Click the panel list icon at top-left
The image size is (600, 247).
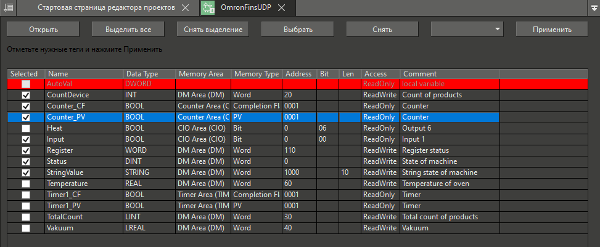click(9, 8)
